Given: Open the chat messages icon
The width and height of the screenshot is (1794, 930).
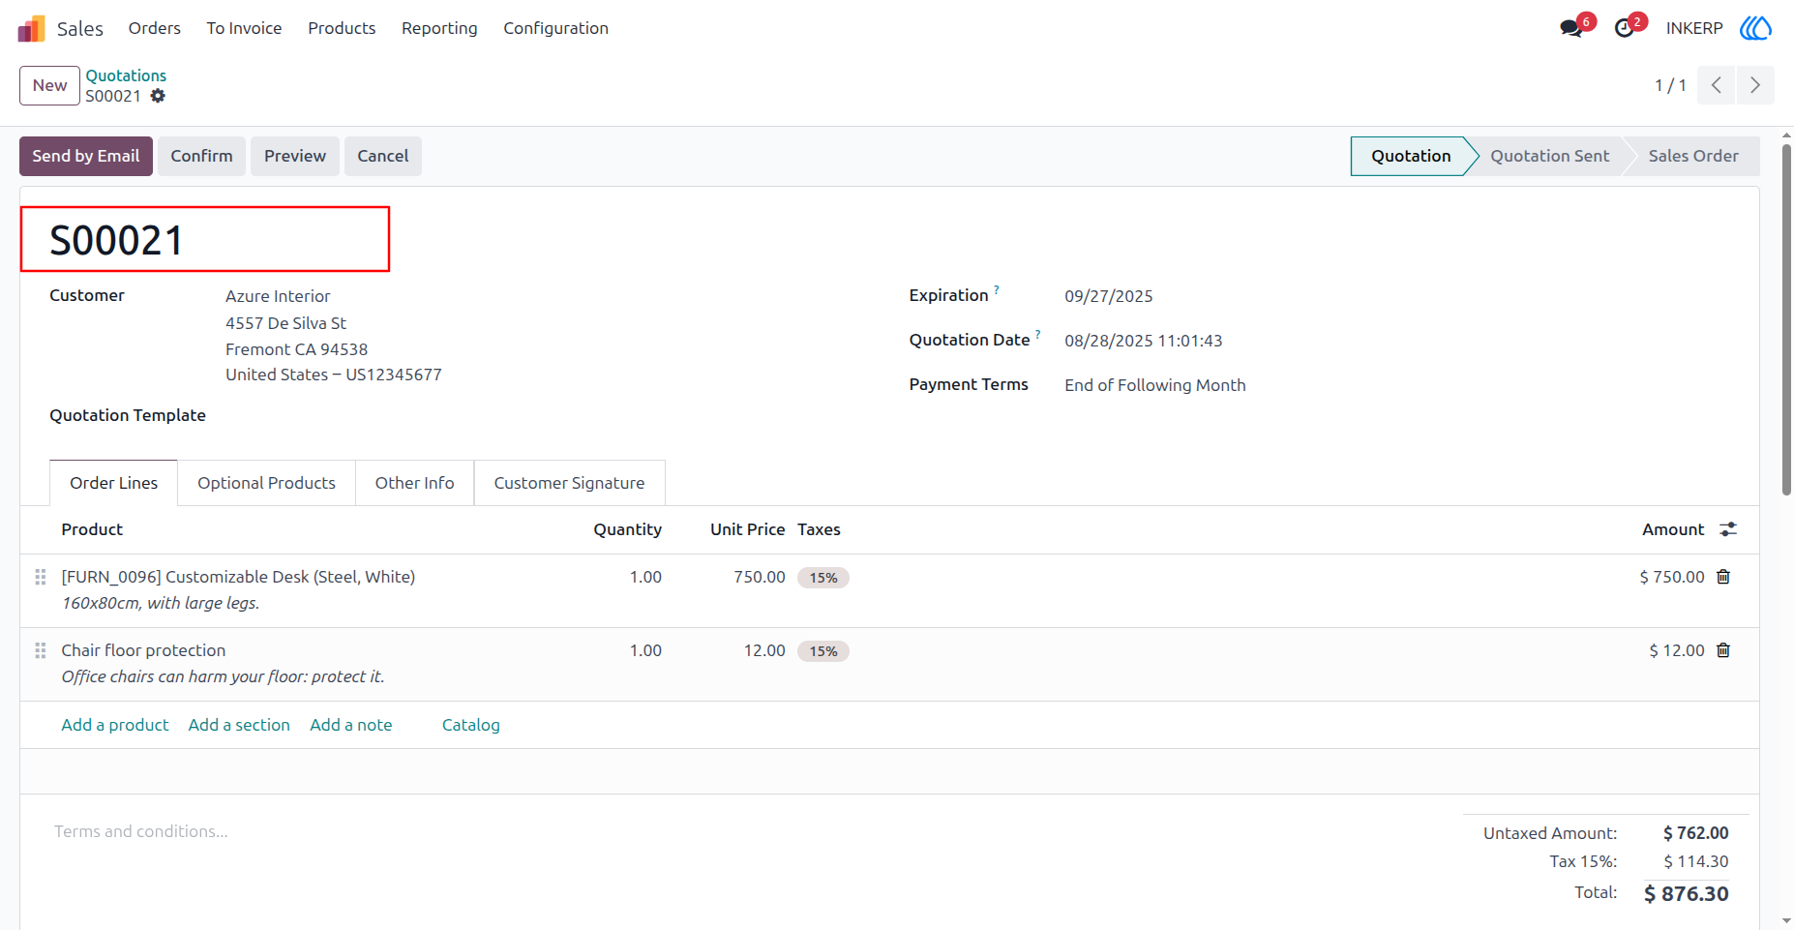Looking at the screenshot, I should [1571, 29].
